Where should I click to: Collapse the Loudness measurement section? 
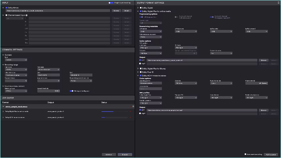tap(3, 86)
